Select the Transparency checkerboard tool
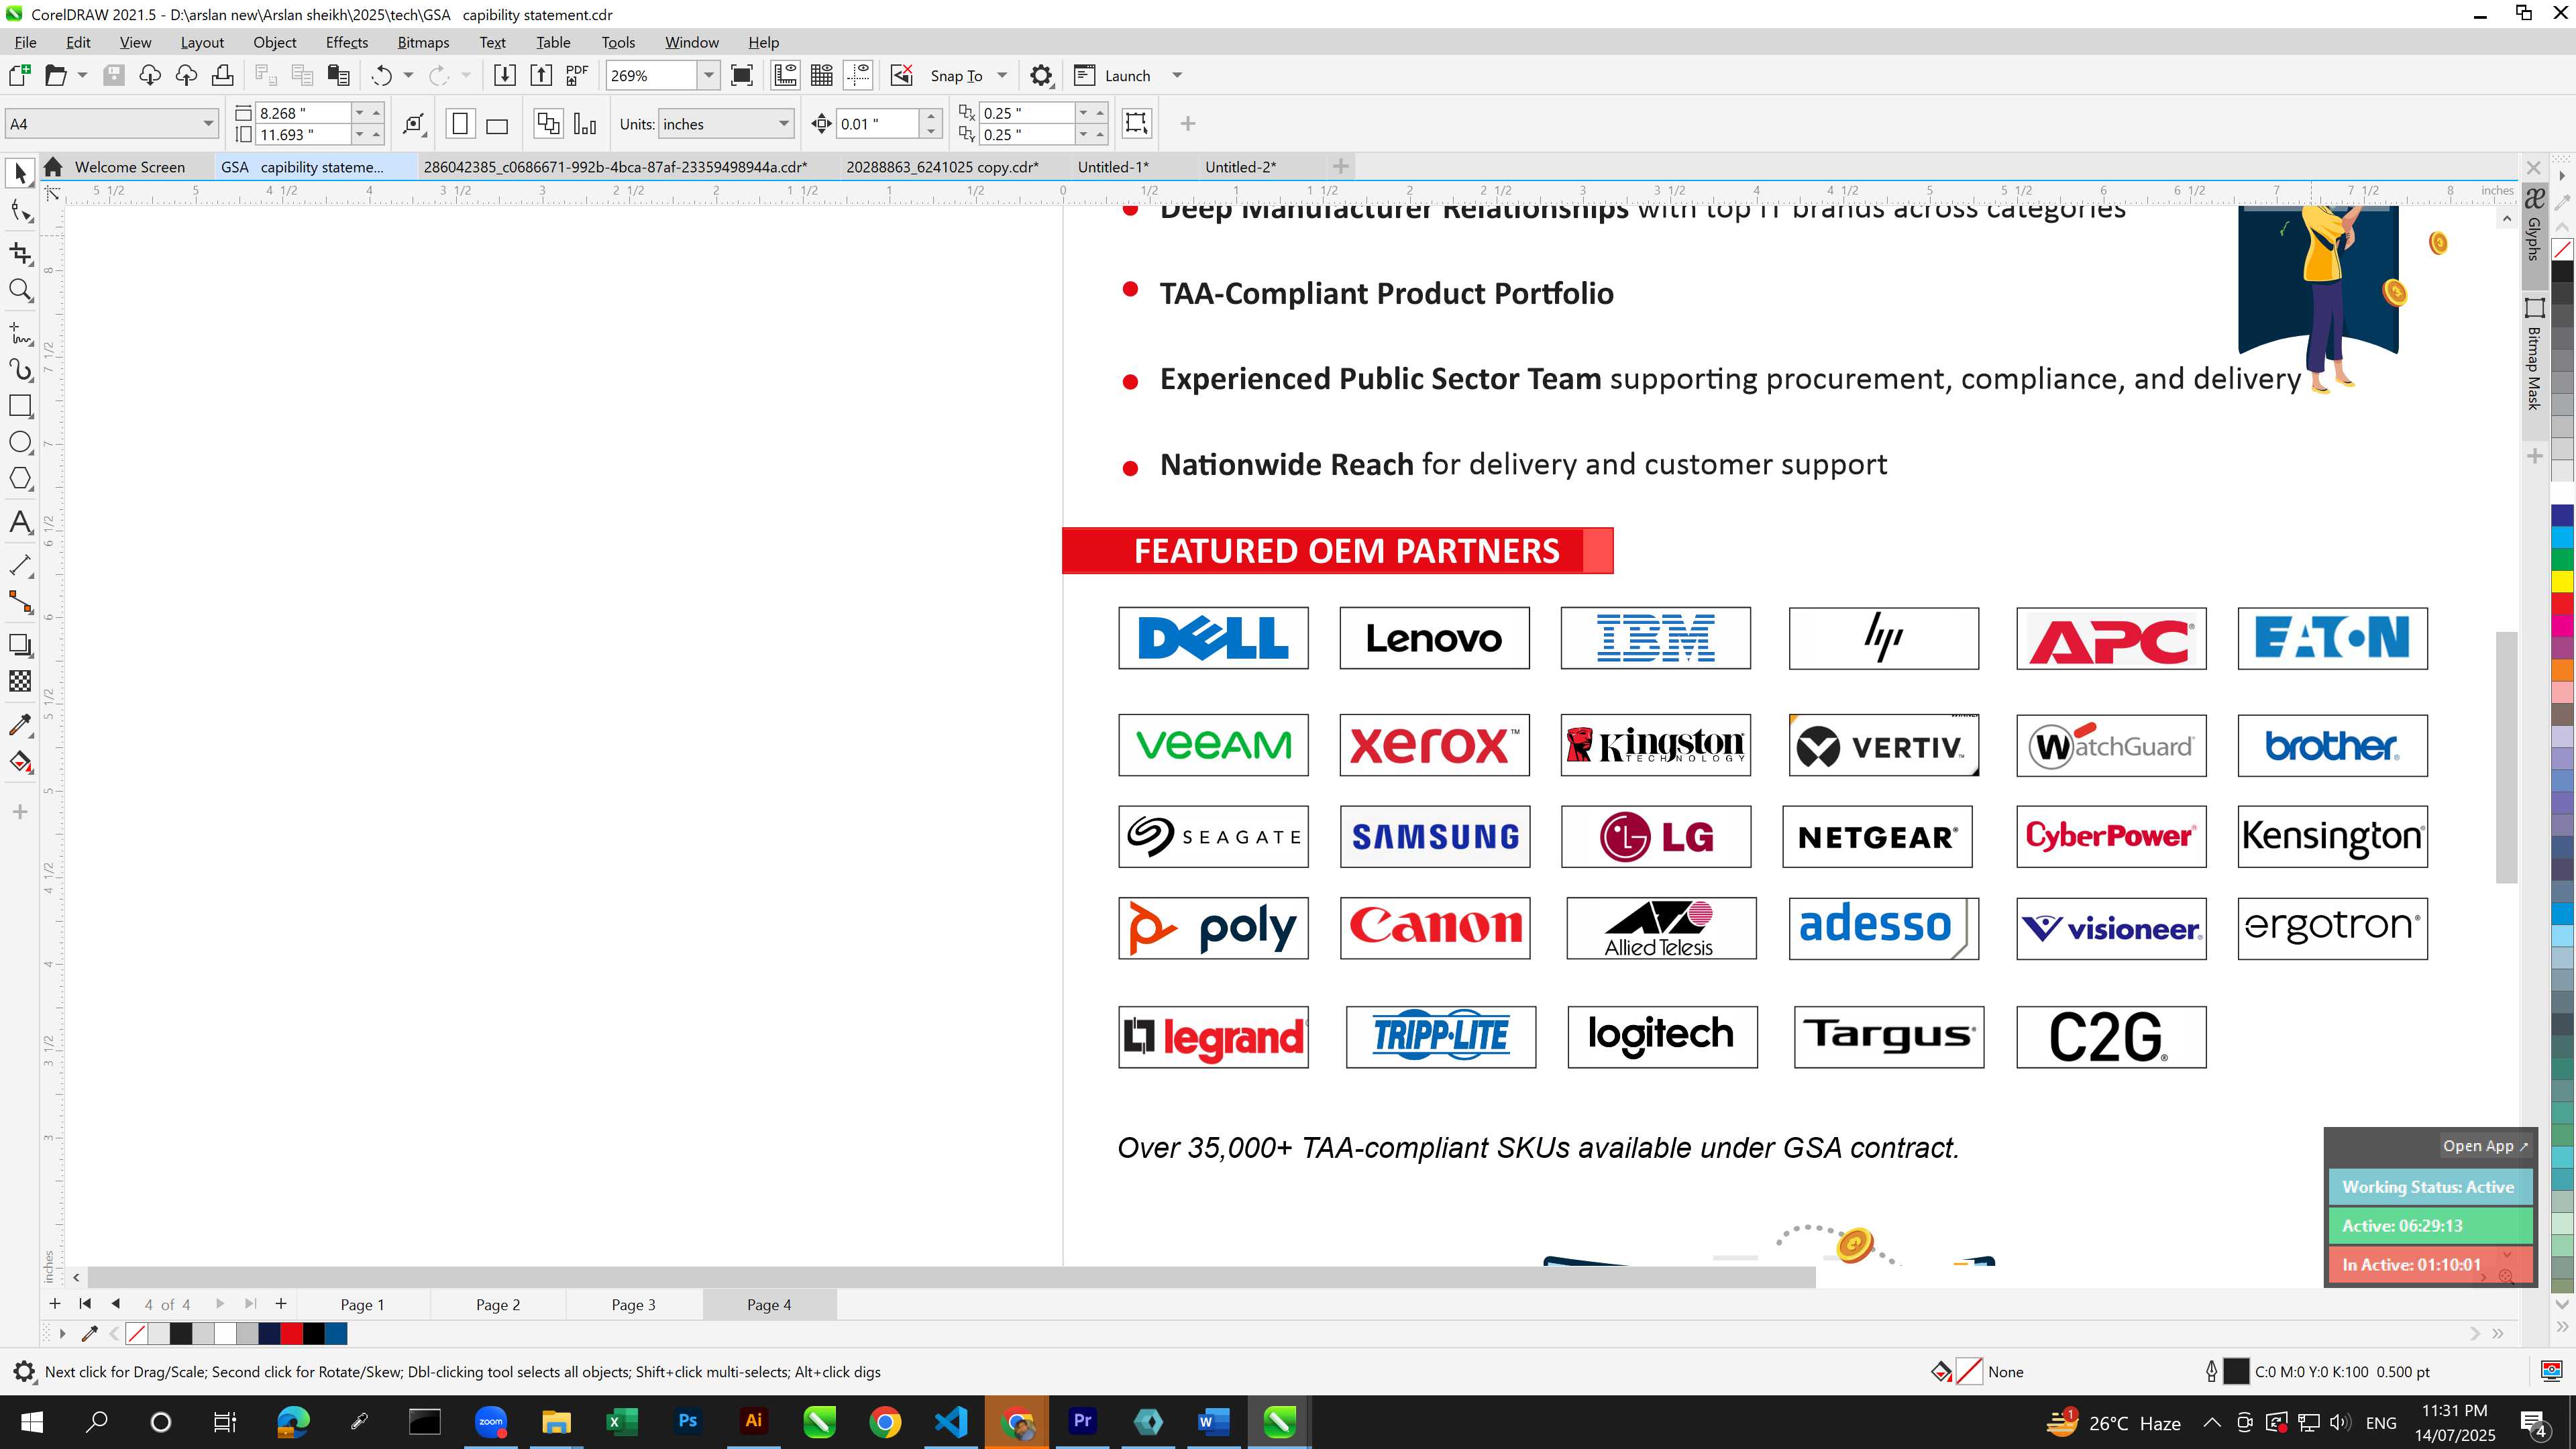This screenshot has height=1449, width=2576. 20,681
